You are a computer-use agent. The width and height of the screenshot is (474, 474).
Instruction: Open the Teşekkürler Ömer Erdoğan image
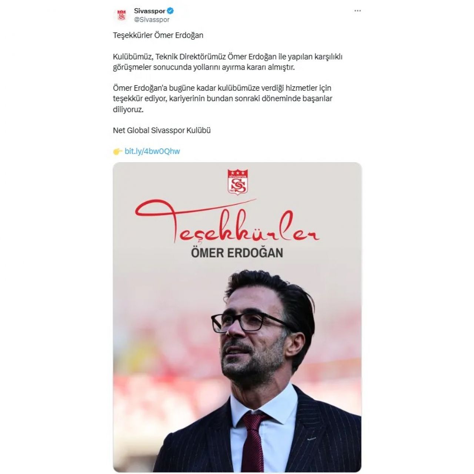coord(237,317)
